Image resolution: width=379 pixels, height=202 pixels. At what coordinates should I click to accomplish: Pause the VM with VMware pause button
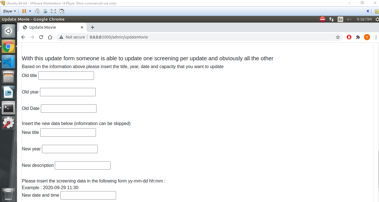24,11
